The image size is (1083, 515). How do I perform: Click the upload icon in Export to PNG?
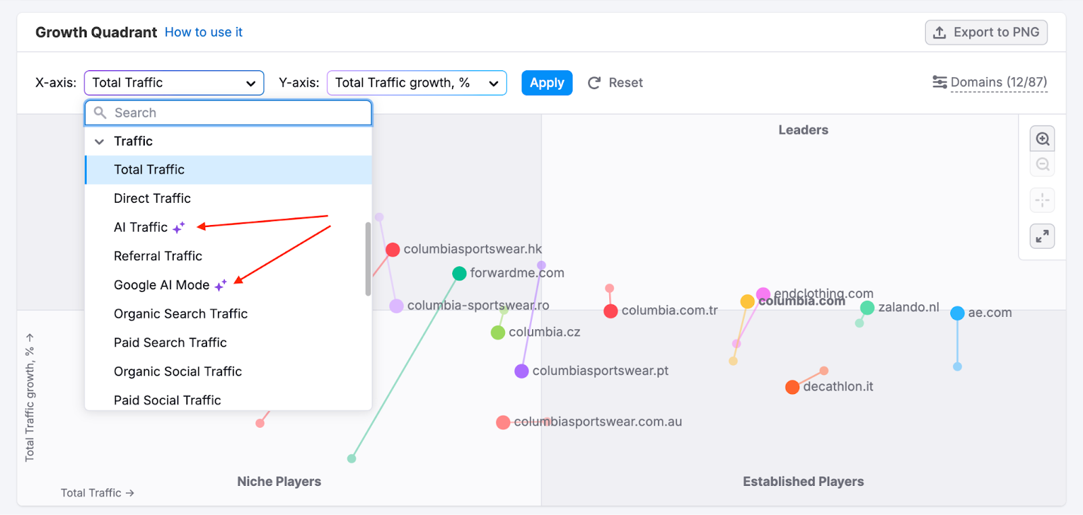[x=940, y=32]
